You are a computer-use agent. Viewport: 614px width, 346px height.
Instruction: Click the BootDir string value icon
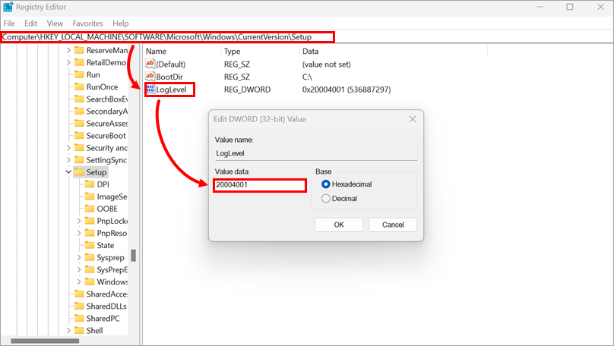pyautogui.click(x=150, y=77)
